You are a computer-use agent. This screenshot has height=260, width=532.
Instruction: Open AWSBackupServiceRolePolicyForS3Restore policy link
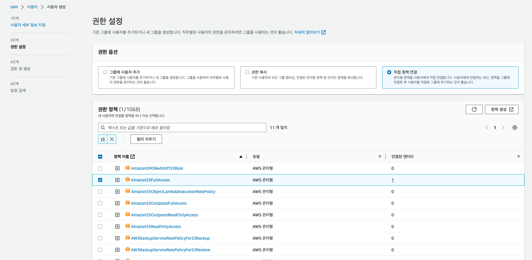171,250
